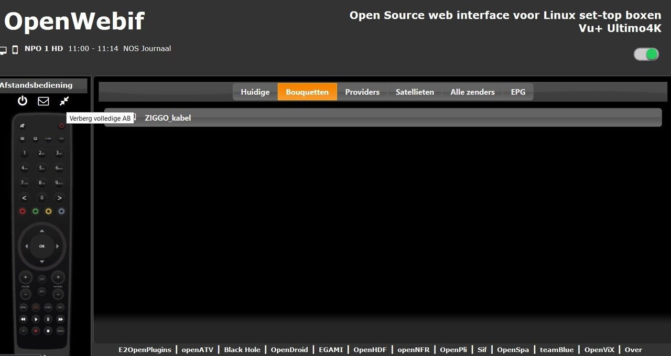Hide the remote via Verberg volledige AB

[100, 118]
